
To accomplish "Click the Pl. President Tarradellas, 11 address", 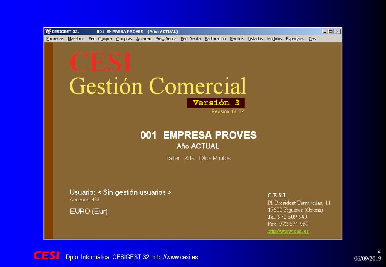I will click(299, 203).
